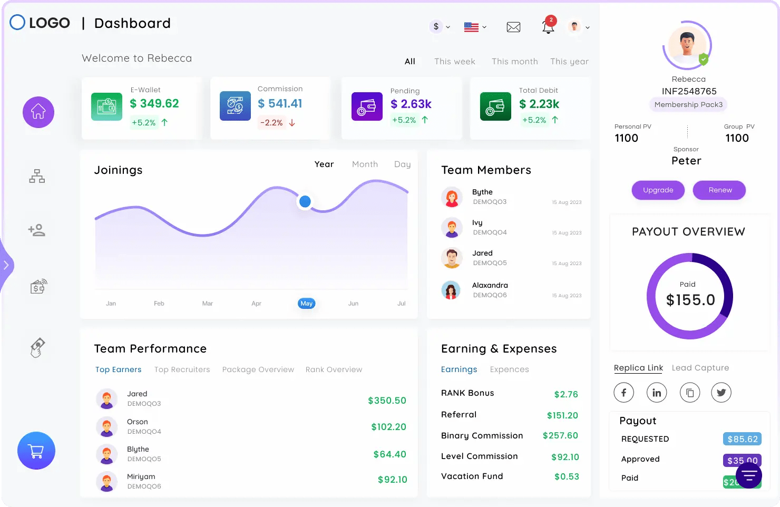Open the Top Recruiters tab
Image resolution: width=780 pixels, height=507 pixels.
(x=182, y=369)
